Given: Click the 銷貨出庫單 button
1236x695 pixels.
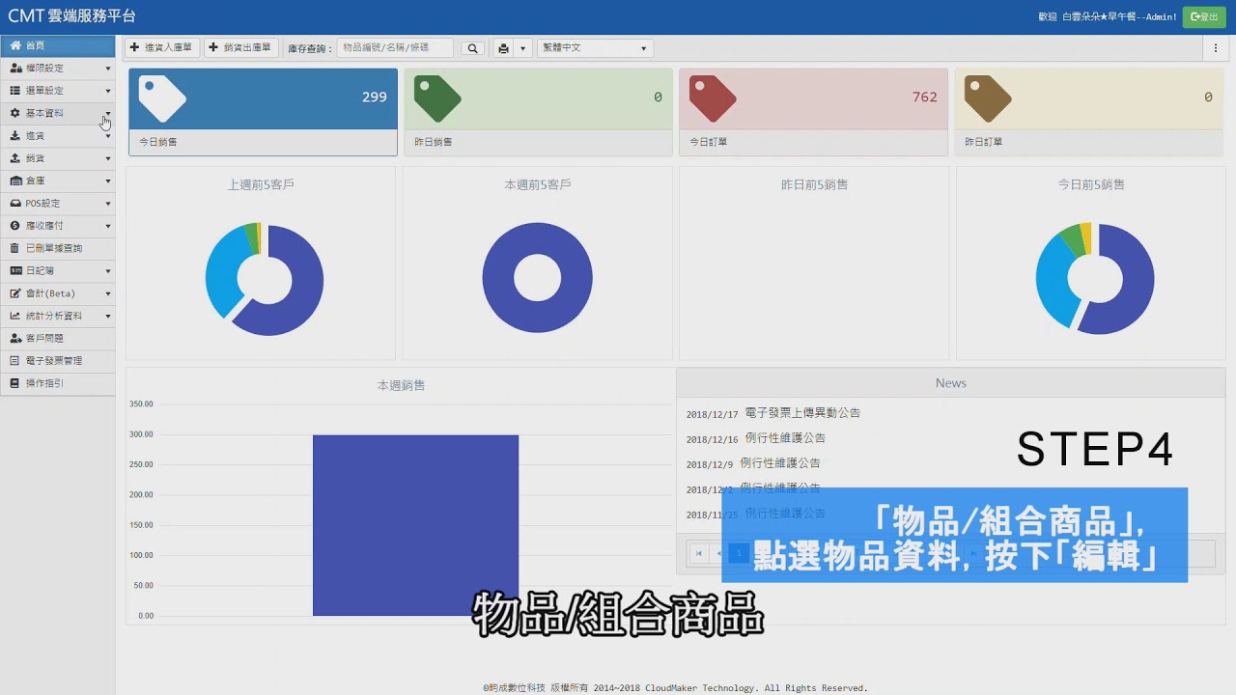Looking at the screenshot, I should [x=241, y=47].
